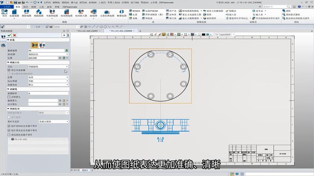Select the 局部放大图 detail view tool

pos(80,13)
